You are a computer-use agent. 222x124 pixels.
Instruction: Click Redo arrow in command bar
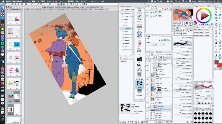coord(29,4)
